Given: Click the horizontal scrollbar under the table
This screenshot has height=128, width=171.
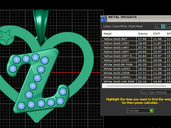Looking at the screenshot, I should click(x=136, y=86).
